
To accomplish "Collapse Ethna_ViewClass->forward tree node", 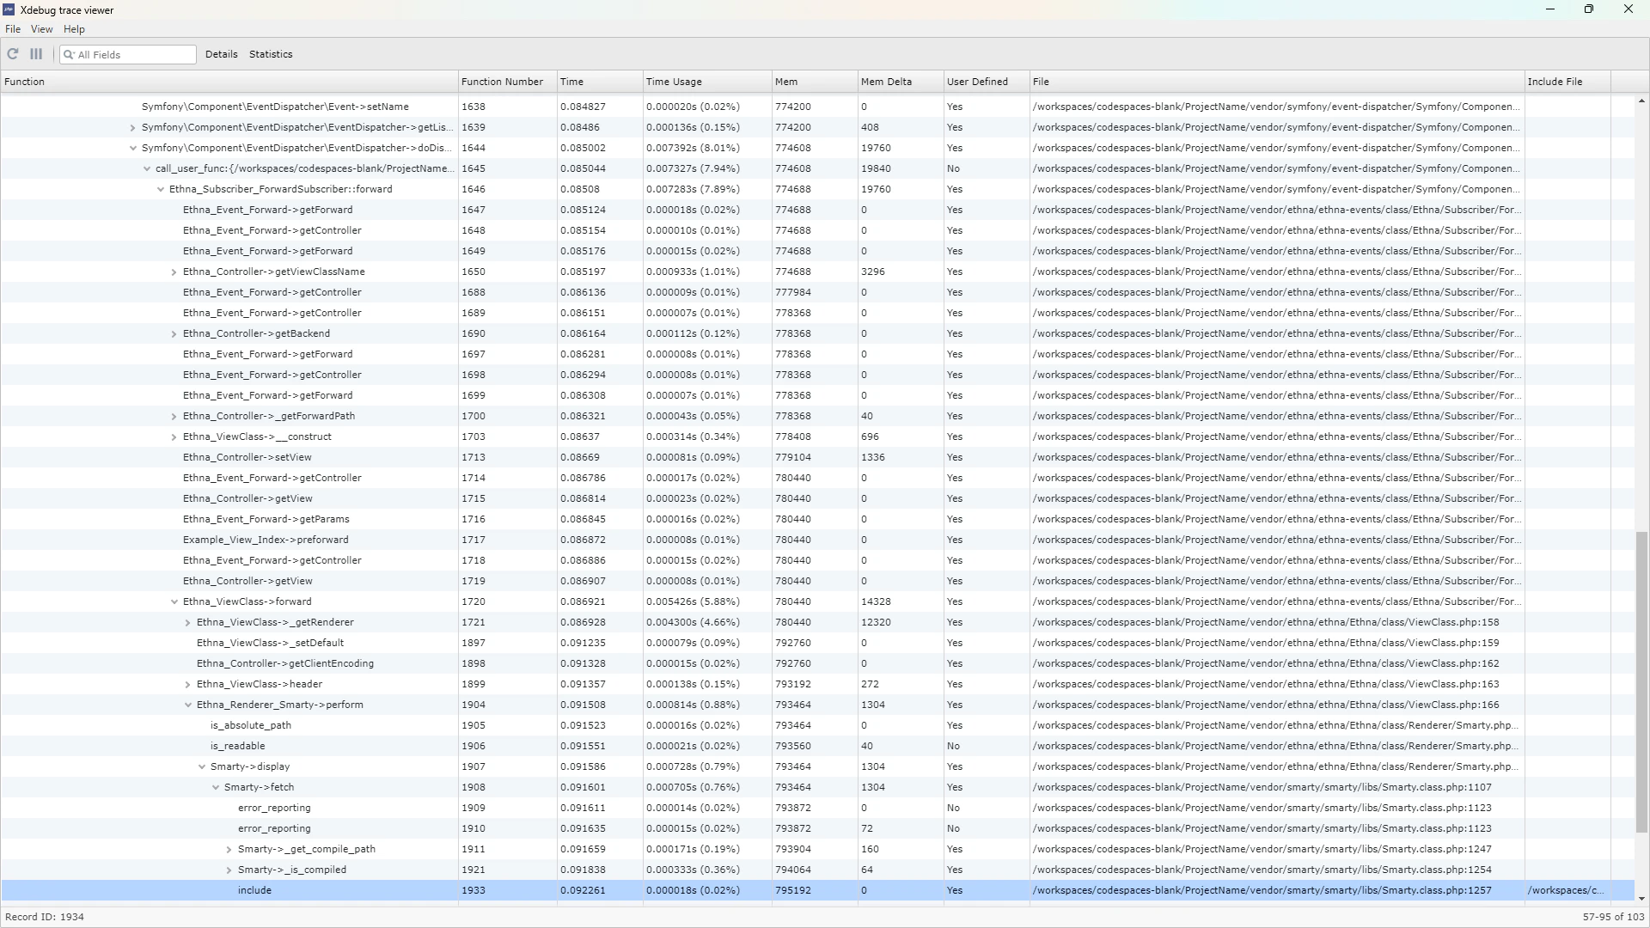I will (174, 602).
